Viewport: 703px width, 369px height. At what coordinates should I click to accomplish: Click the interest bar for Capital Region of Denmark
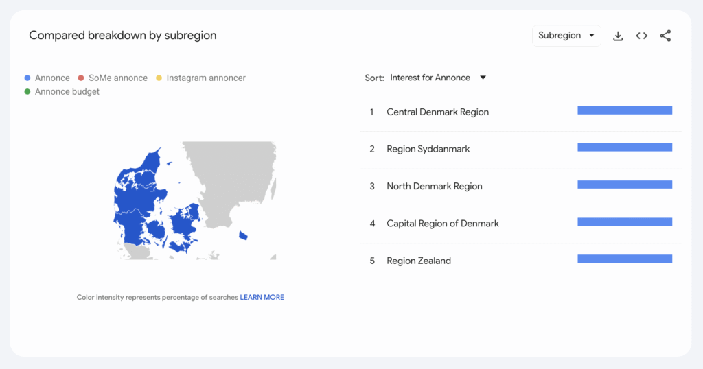click(x=625, y=222)
